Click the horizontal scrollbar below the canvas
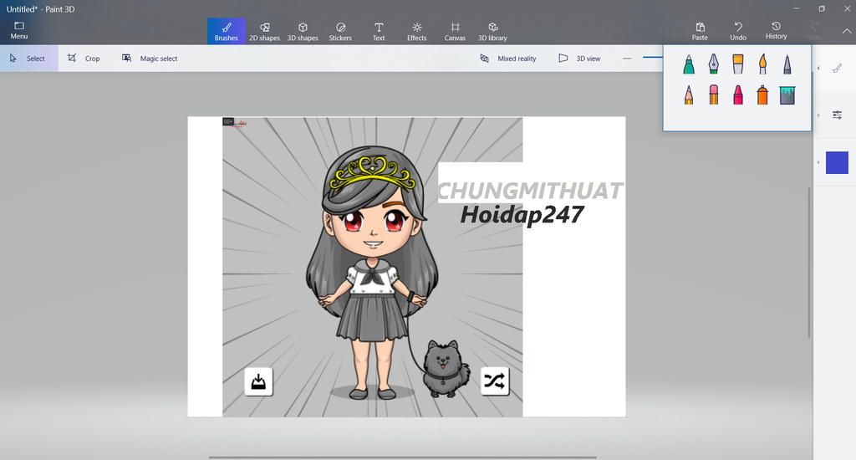 (402, 457)
